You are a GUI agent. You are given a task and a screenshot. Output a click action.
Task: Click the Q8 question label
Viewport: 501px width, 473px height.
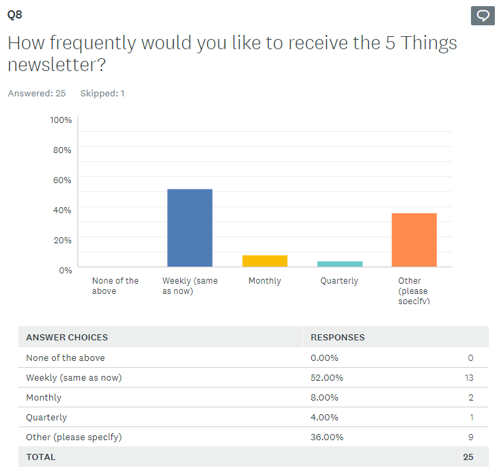click(15, 14)
